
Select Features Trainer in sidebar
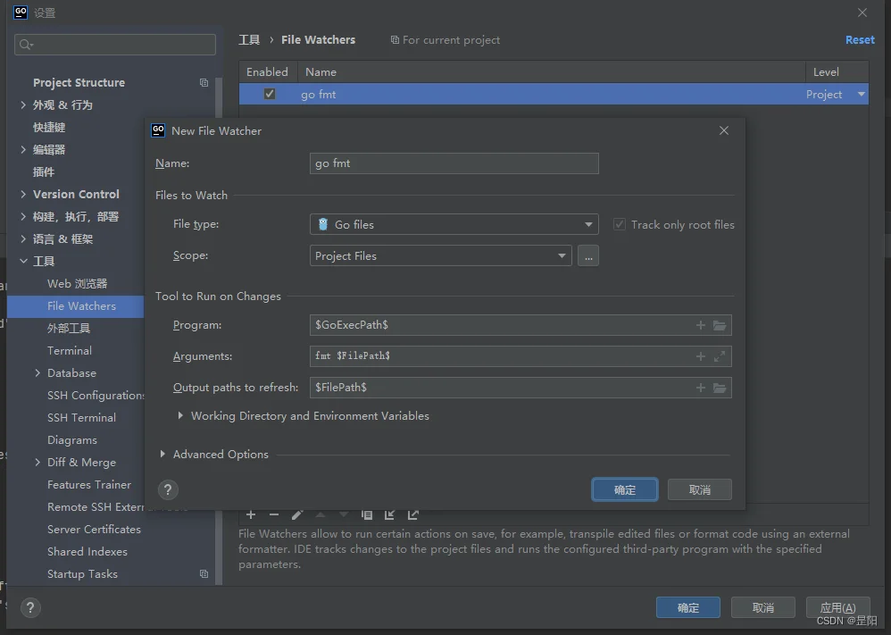coord(89,485)
